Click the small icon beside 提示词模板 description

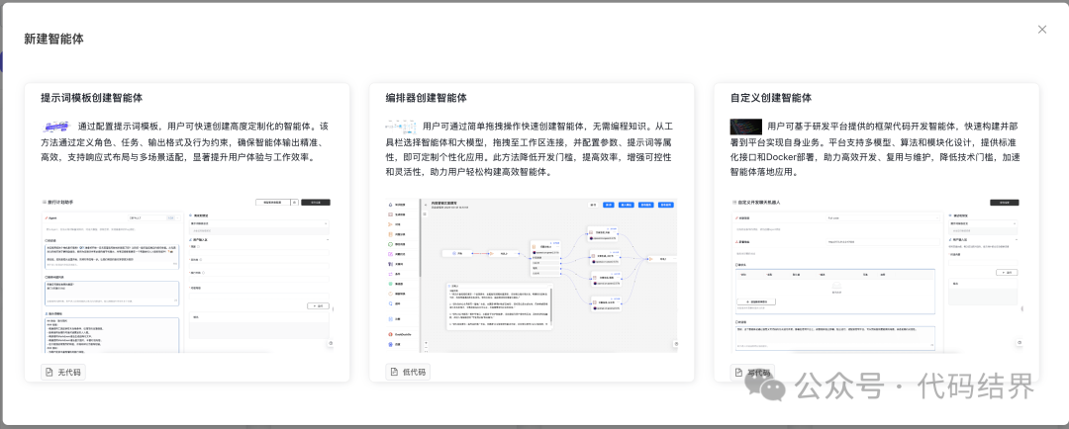click(x=55, y=127)
